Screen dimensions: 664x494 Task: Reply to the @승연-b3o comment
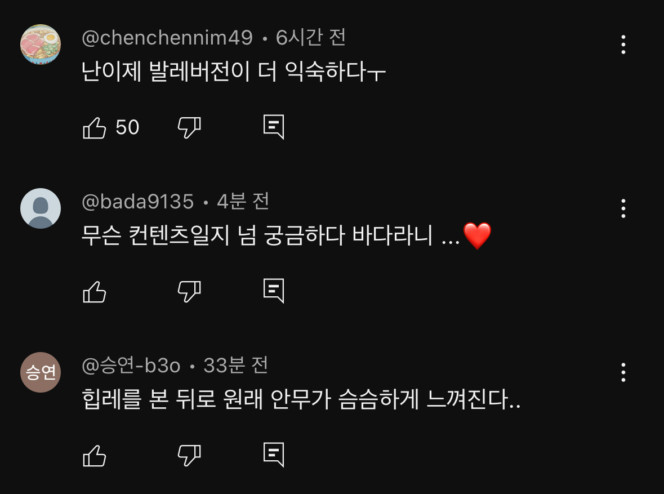pyautogui.click(x=274, y=455)
